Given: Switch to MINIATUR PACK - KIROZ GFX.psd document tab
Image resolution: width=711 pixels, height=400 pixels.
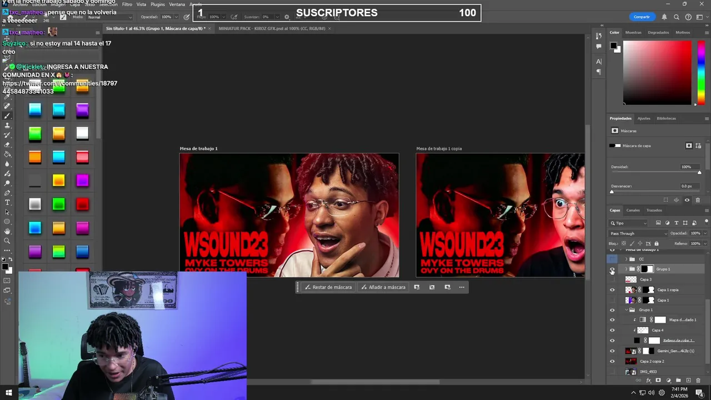Looking at the screenshot, I should (x=272, y=28).
